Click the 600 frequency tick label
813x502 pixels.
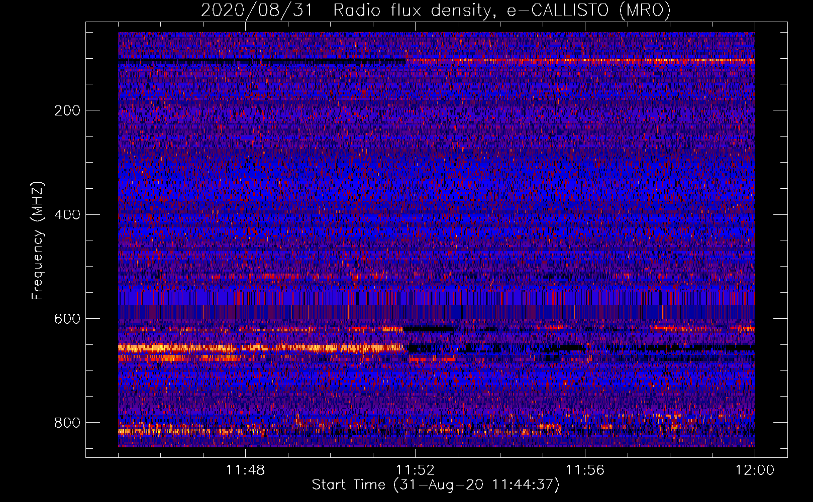(67, 319)
